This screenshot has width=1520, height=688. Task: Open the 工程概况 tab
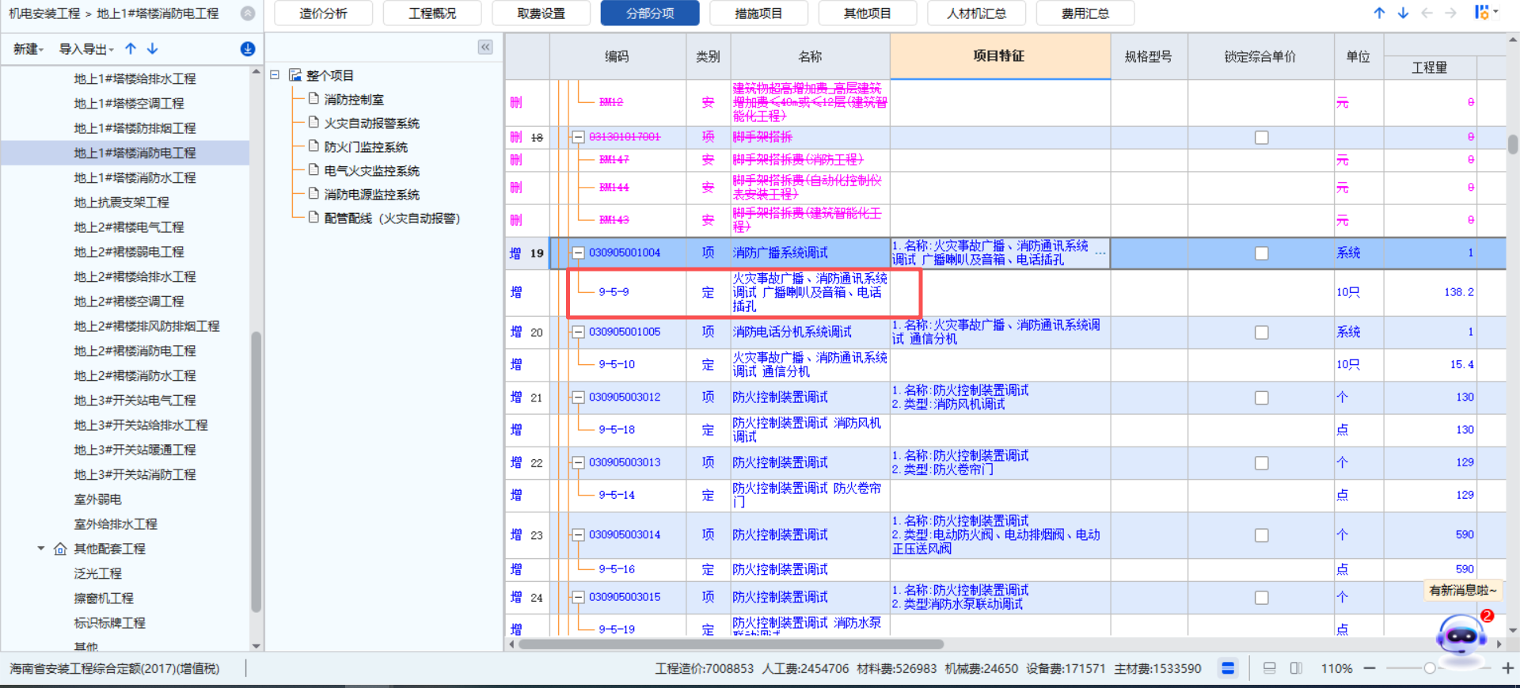(x=432, y=13)
